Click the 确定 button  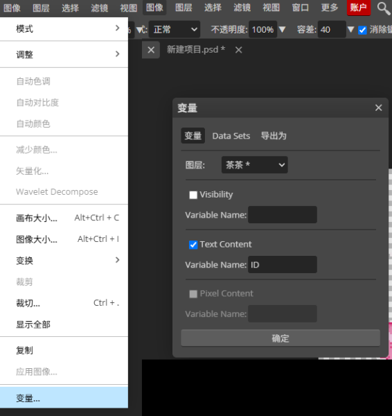point(280,338)
